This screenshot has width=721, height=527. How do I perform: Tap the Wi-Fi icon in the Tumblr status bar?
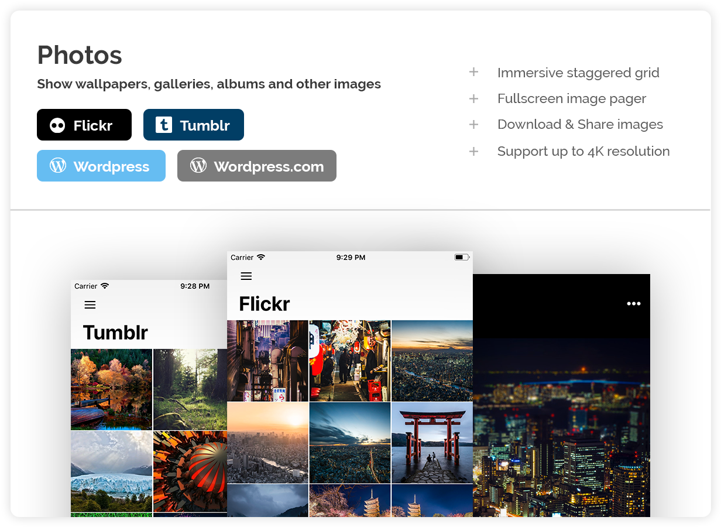pyautogui.click(x=105, y=286)
